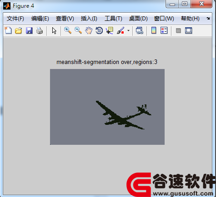The image size is (216, 197).
Task: Open the 插入(I) menu
Action: pos(89,19)
